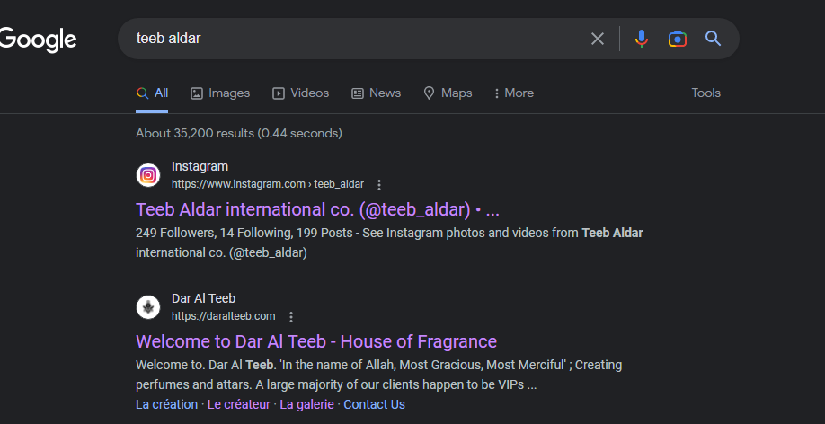Select the All tab
The width and height of the screenshot is (825, 424).
[152, 93]
